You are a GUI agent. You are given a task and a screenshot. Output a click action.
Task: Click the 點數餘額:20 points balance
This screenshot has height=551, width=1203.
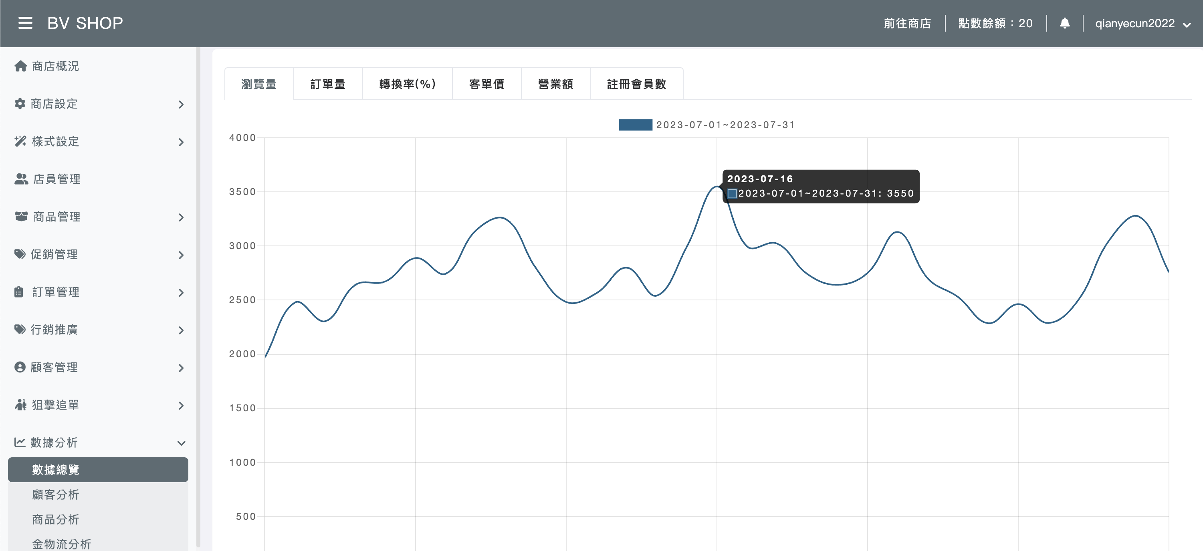pos(996,23)
